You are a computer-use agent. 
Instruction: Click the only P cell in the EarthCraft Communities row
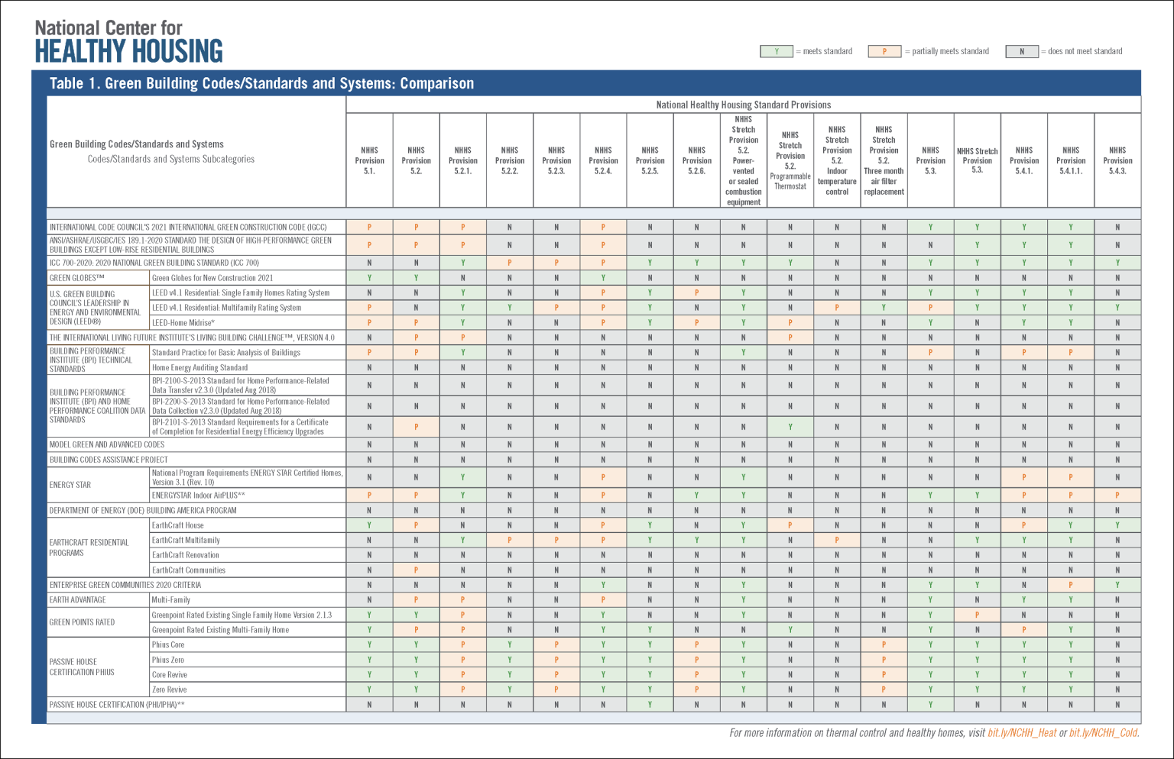point(417,570)
